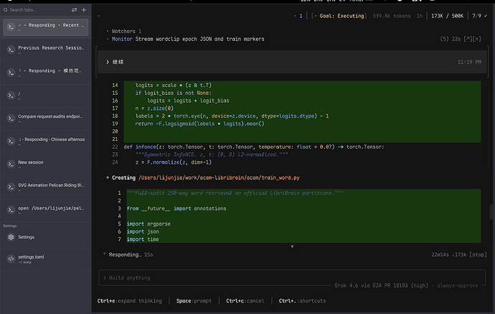Click the search magnifier icon in sidebar
The height and width of the screenshot is (314, 495).
coord(5,10)
